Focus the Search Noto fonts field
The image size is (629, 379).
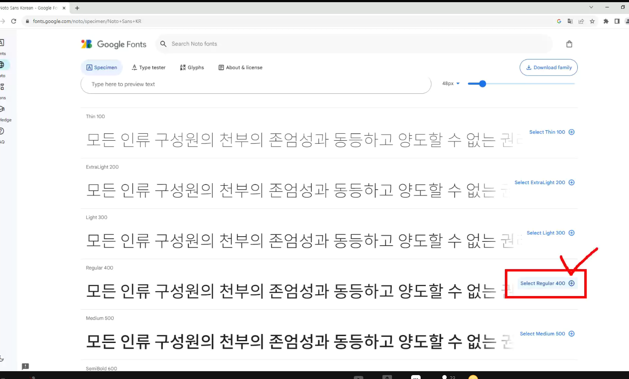(354, 44)
